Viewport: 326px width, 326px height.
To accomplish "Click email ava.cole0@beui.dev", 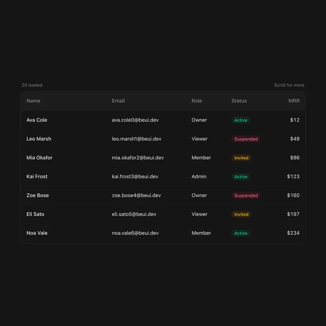I will coord(135,120).
